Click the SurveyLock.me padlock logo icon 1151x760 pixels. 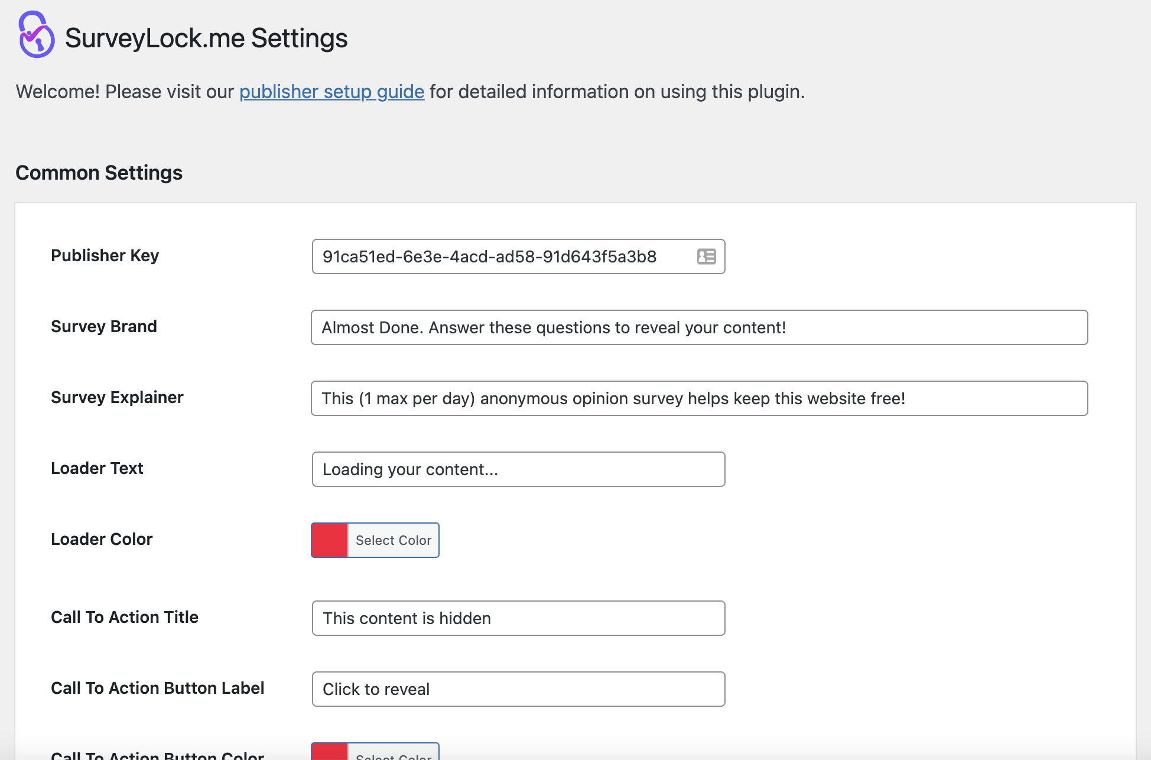[x=37, y=34]
